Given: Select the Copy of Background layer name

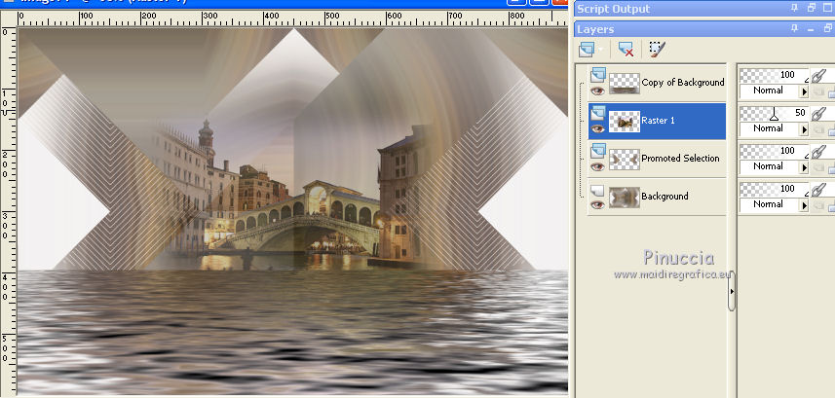Looking at the screenshot, I should 683,83.
